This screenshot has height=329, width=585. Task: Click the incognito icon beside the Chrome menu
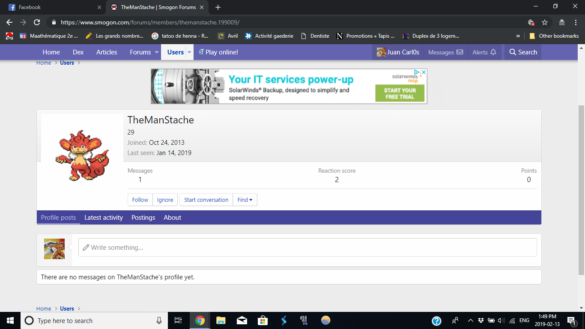(x=562, y=22)
